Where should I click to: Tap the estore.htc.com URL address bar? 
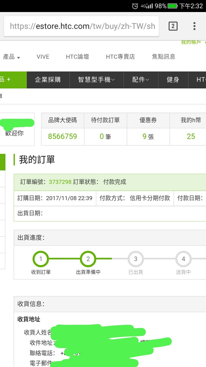tap(82, 26)
